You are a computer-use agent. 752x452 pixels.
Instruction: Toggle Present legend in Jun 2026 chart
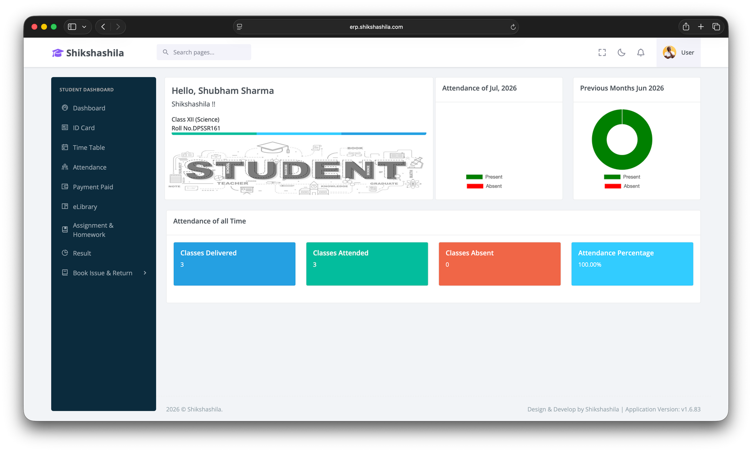coord(622,177)
